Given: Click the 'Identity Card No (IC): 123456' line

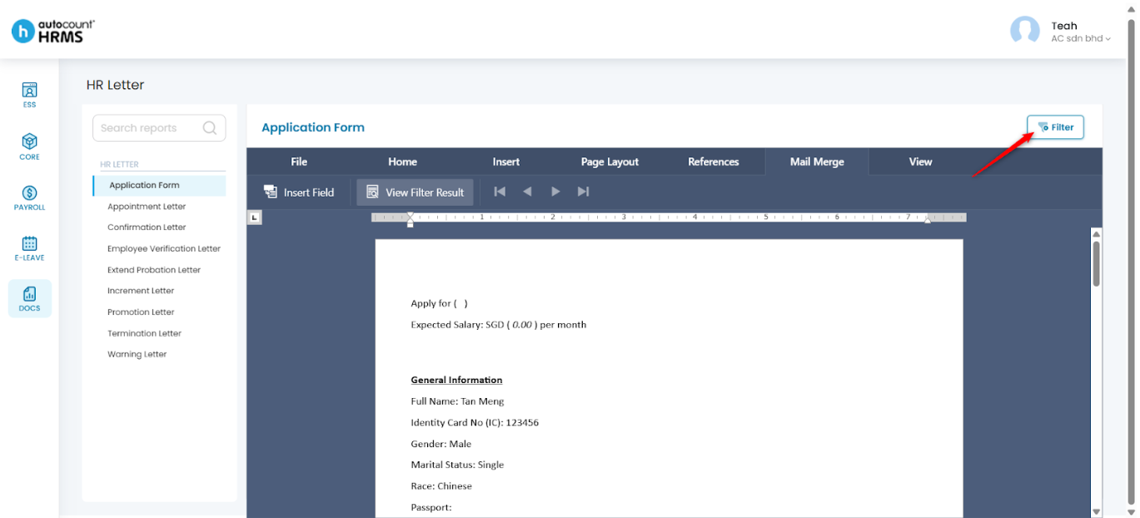Looking at the screenshot, I should [475, 422].
